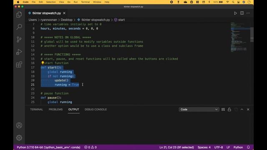Open the Run and Debug view
The width and height of the screenshot is (267, 150).
(19, 52)
